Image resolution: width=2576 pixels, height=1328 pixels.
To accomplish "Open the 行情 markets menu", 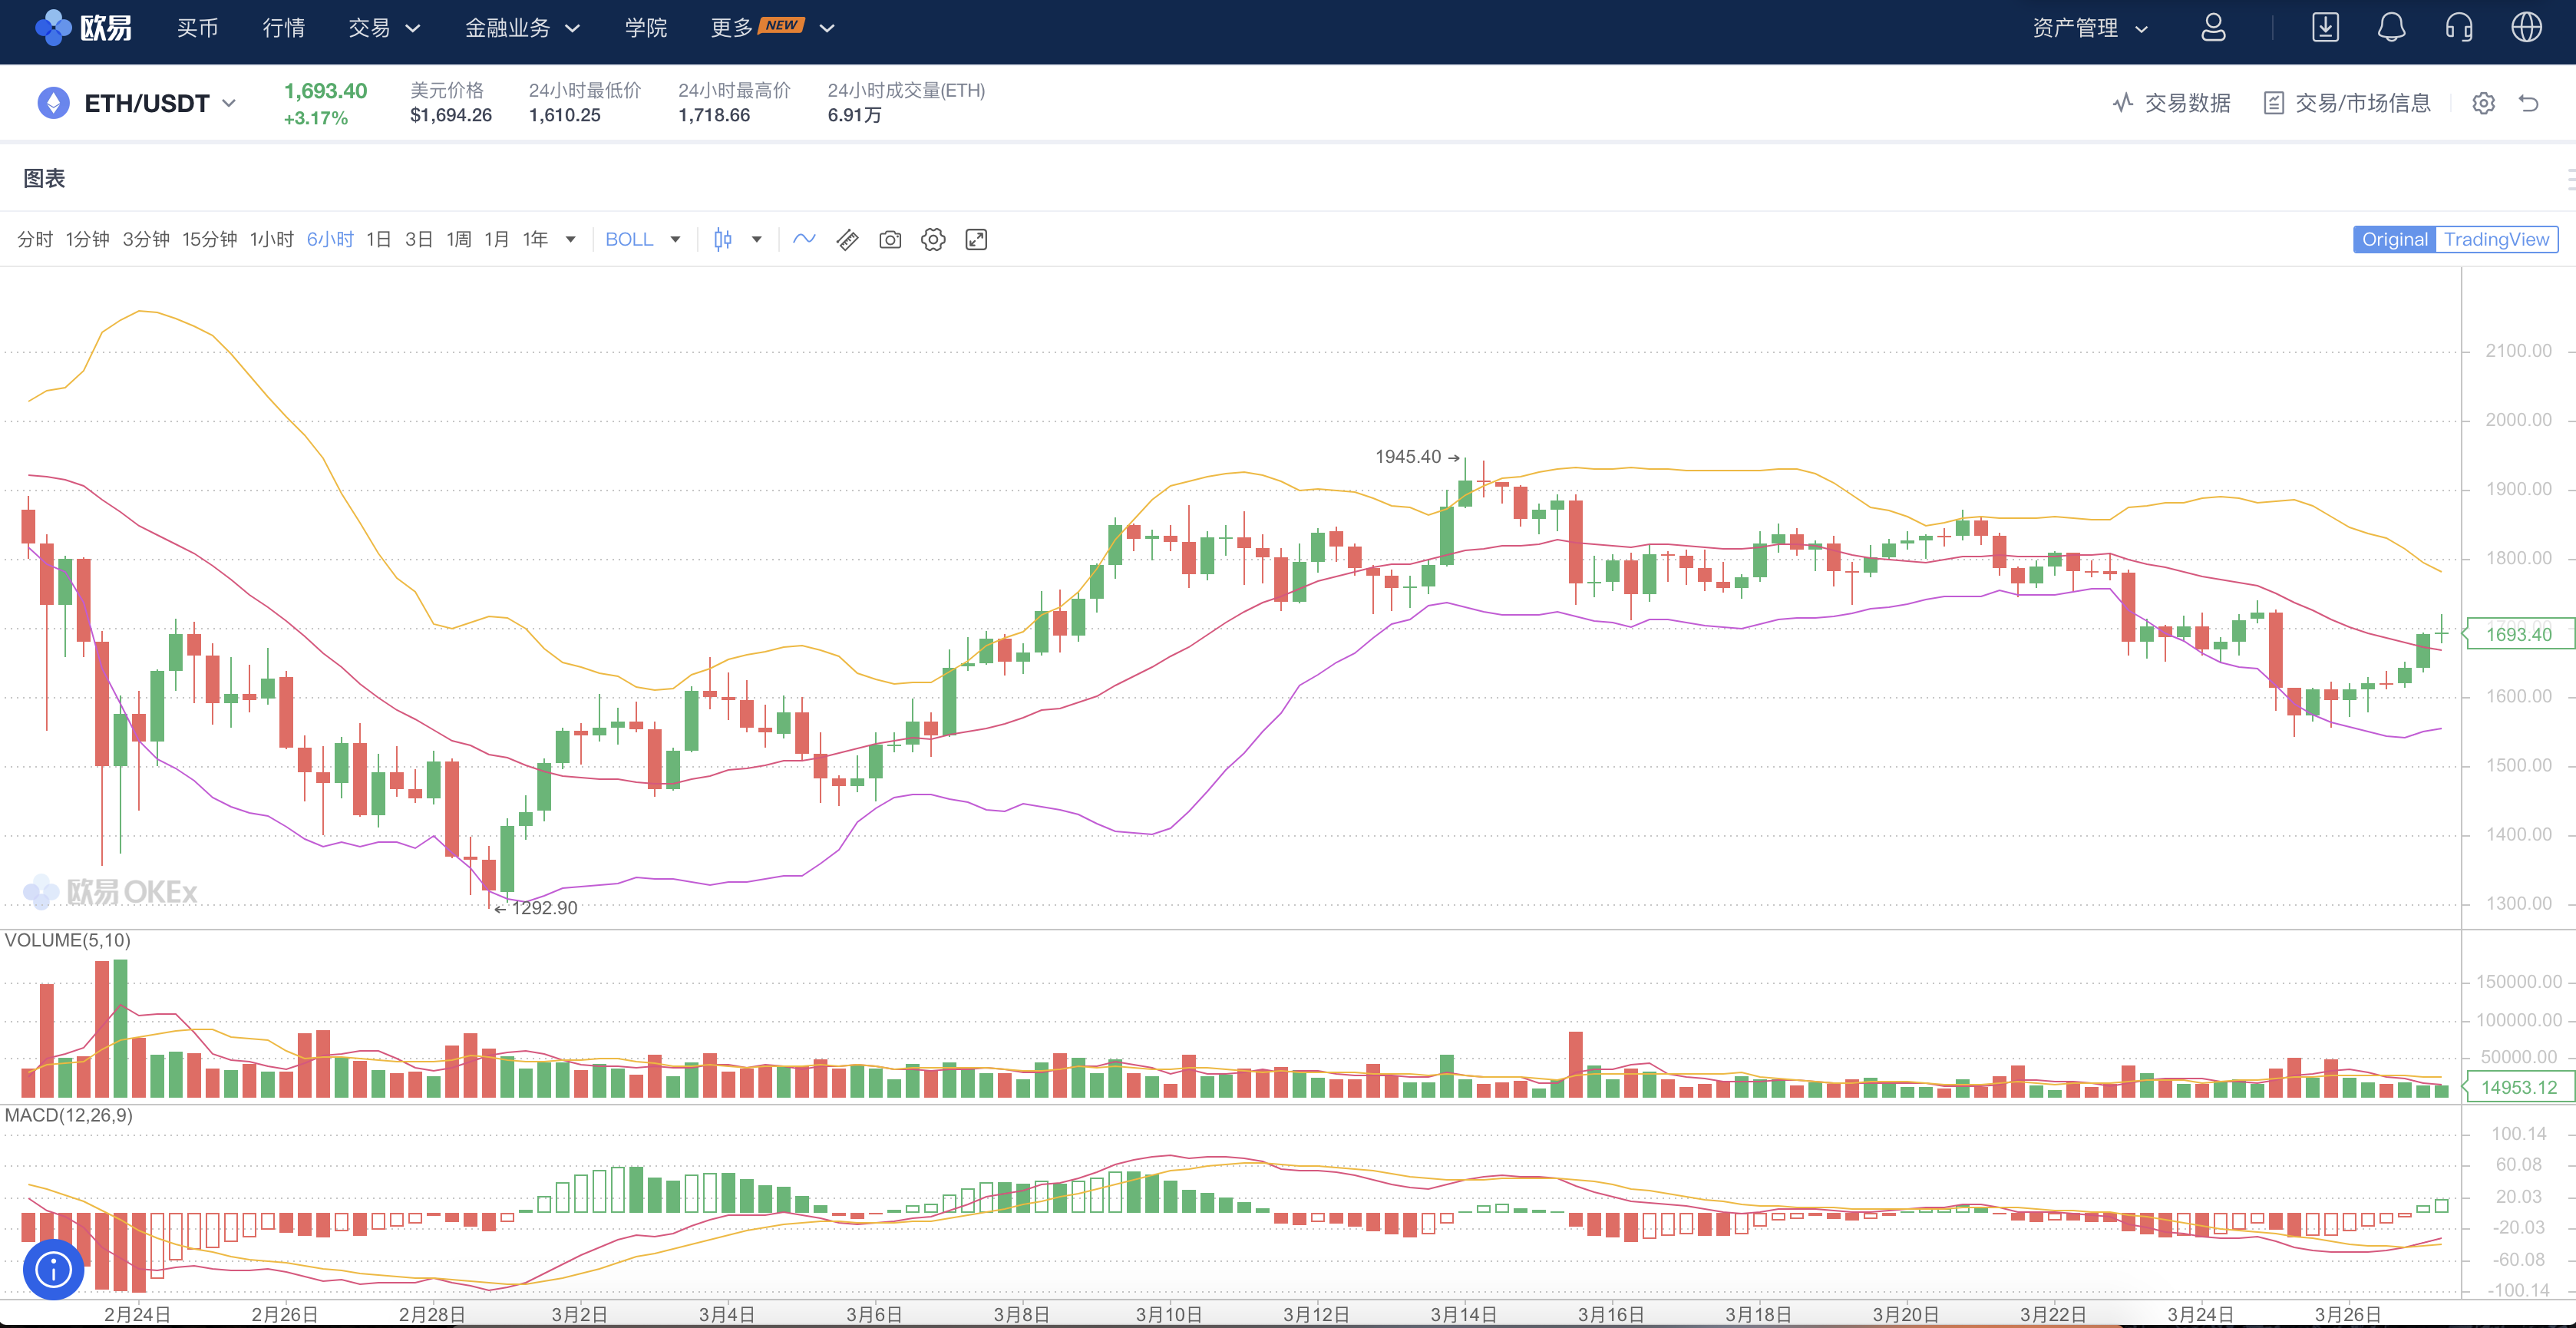I will [x=284, y=28].
